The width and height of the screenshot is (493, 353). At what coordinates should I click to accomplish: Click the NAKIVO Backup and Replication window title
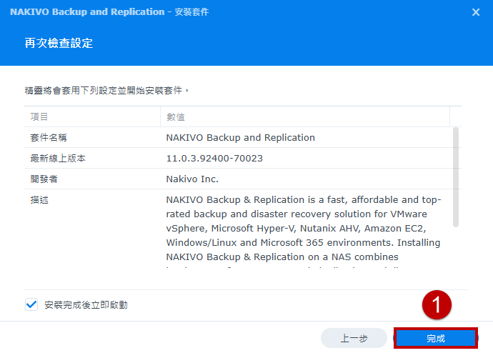(109, 12)
